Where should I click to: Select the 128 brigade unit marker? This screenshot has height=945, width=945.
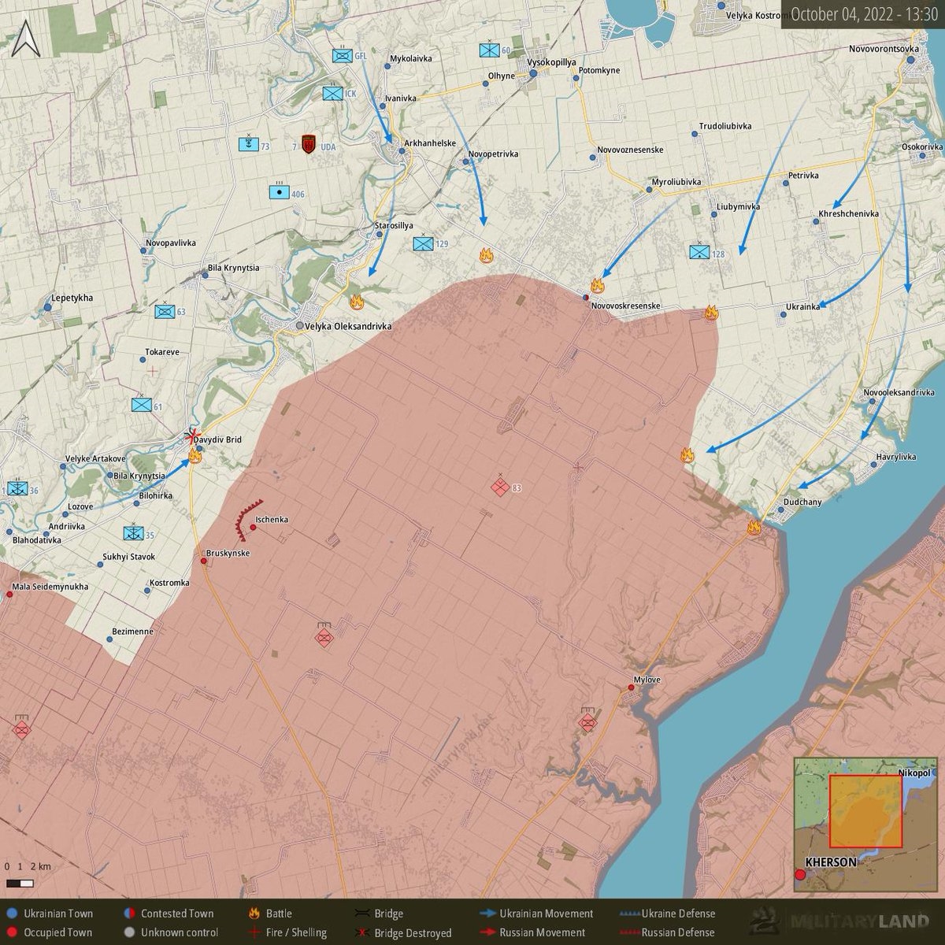tap(699, 252)
